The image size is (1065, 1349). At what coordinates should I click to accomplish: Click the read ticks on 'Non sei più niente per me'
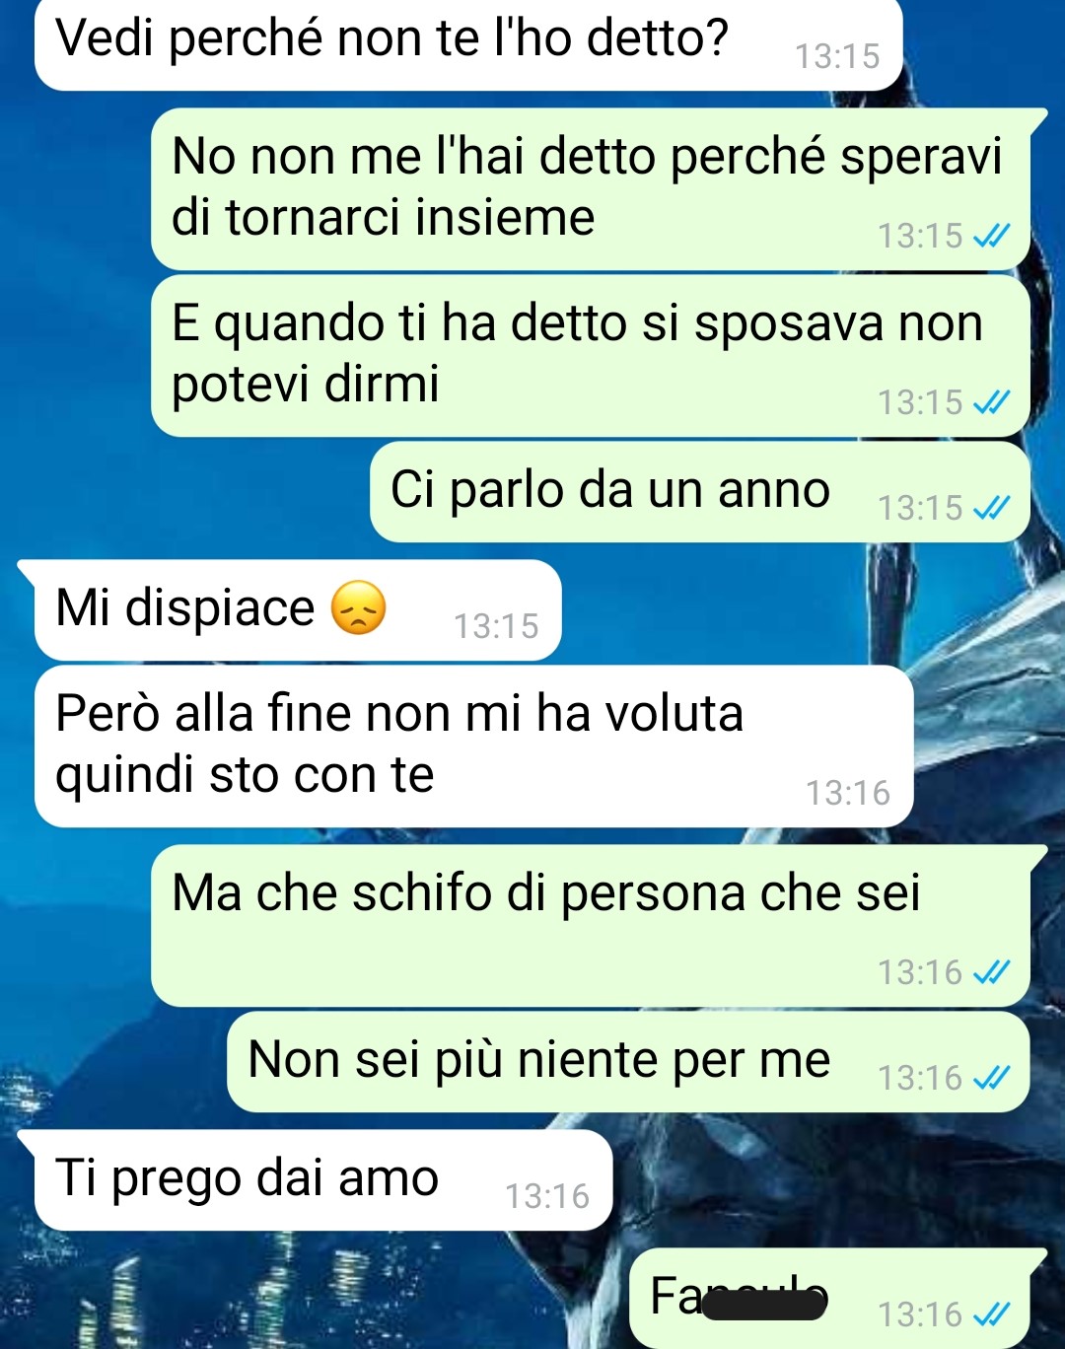pyautogui.click(x=991, y=1078)
